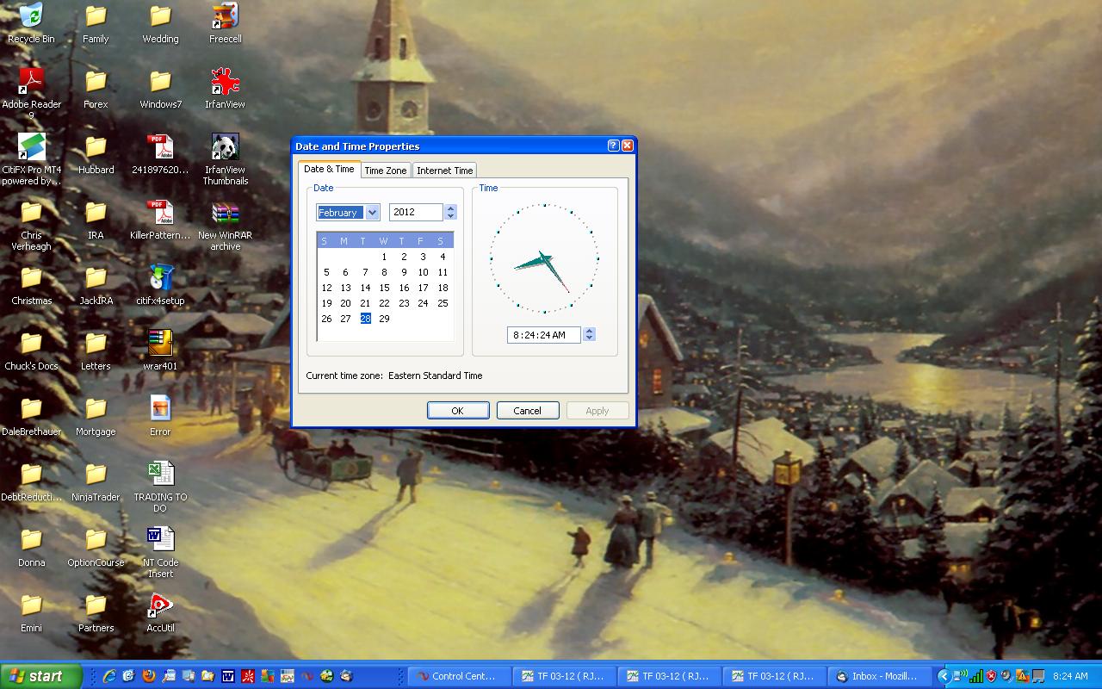Viewport: 1102px width, 689px height.
Task: Select the Chuck's Docs folder
Action: [x=31, y=351]
